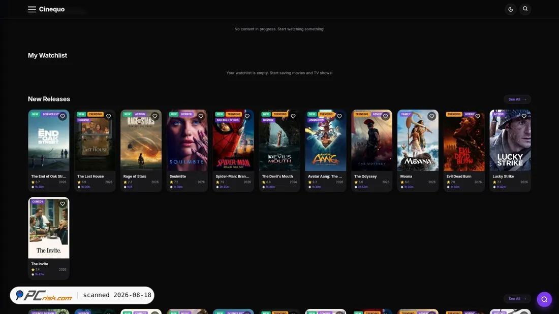Click the 'My Watchlist' heading
Screen dimensions: 559x314
47,55
